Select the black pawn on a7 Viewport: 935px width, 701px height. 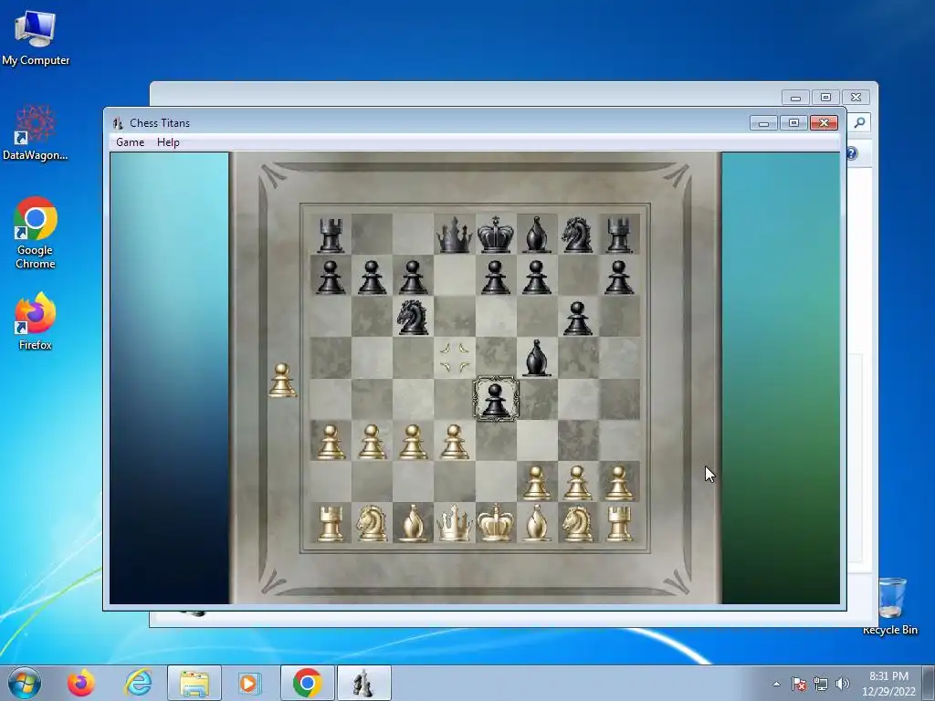331,277
